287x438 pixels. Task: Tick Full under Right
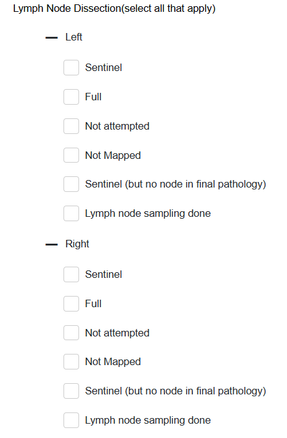(71, 303)
